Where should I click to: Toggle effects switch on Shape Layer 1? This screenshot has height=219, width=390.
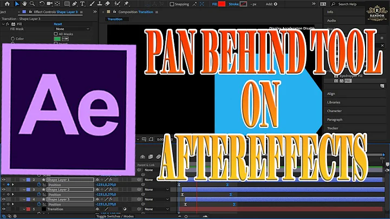[111, 179]
